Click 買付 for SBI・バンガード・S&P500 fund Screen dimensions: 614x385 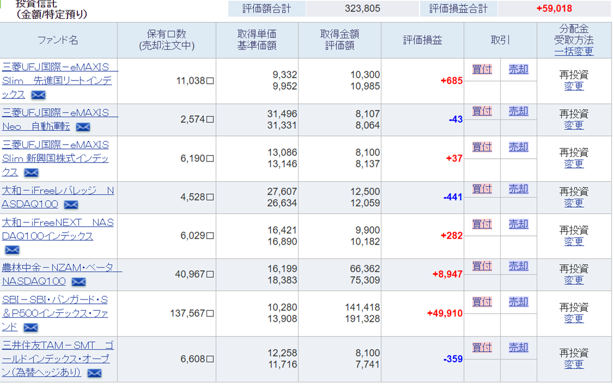pyautogui.click(x=482, y=302)
